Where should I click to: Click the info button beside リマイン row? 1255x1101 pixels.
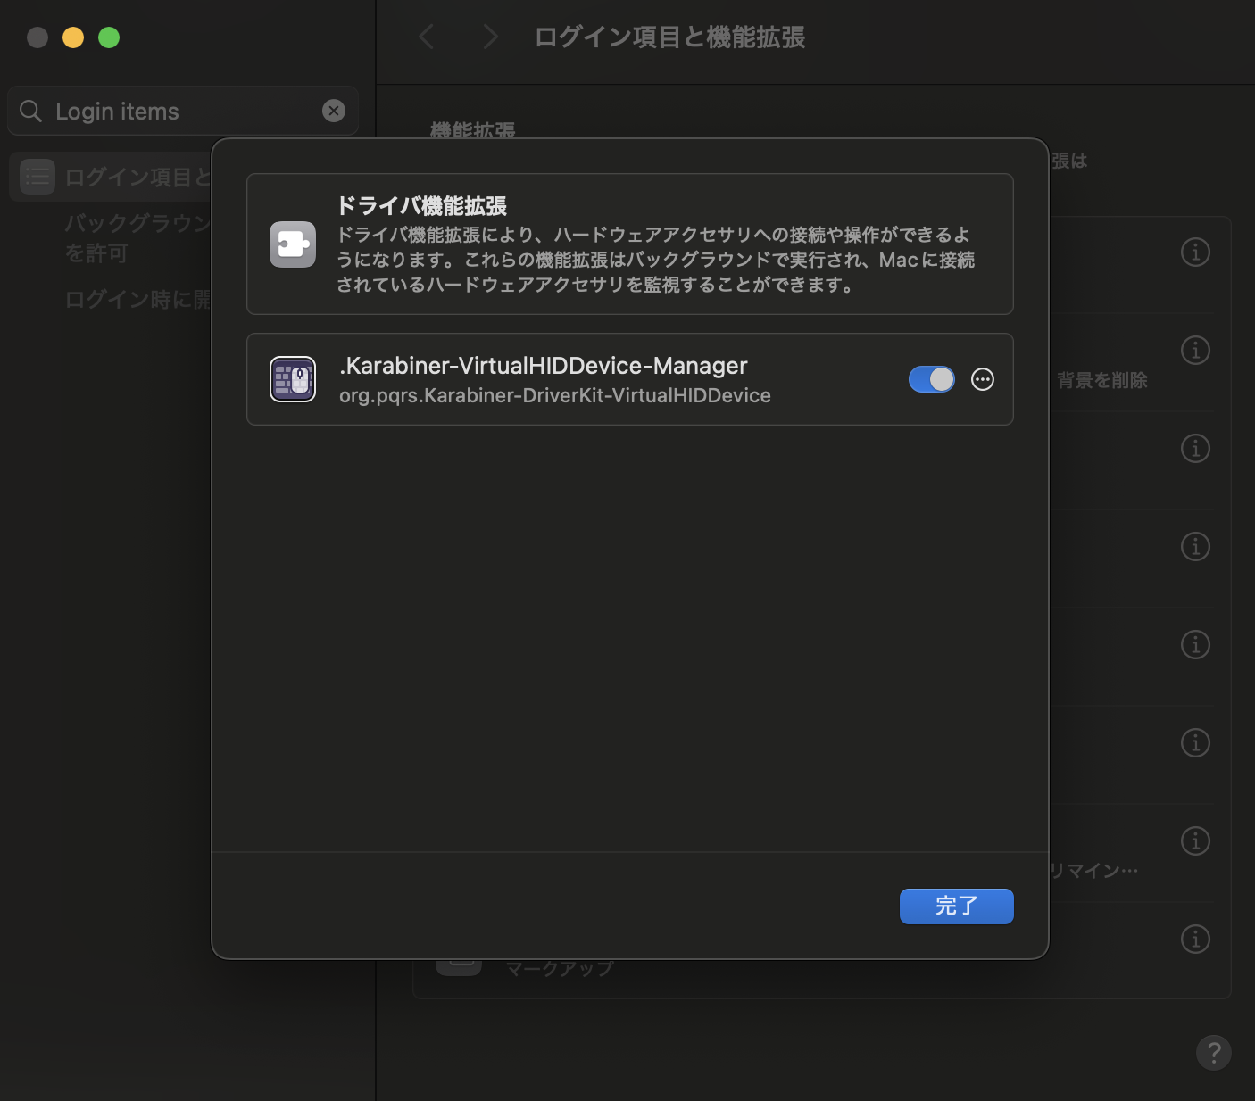1195,840
